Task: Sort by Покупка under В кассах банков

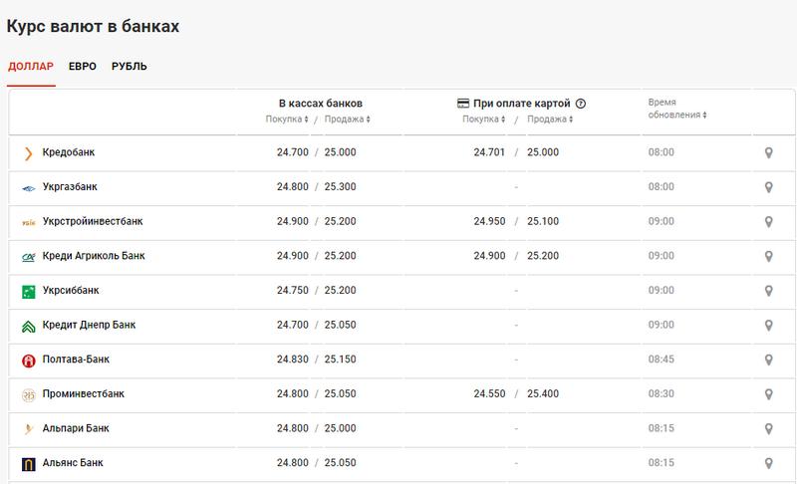Action: 287,120
